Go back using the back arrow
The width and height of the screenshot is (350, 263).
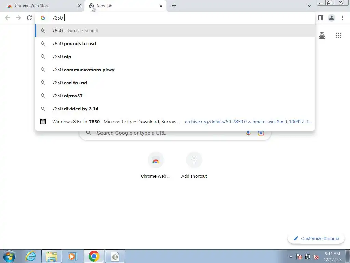click(x=8, y=18)
